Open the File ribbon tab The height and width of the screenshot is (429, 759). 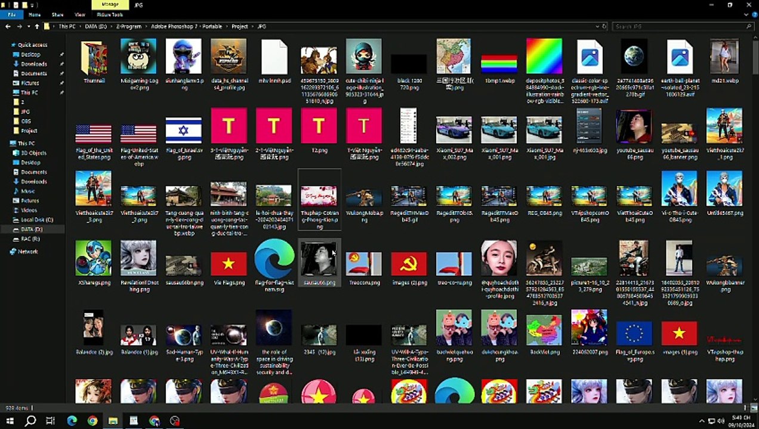(11, 14)
